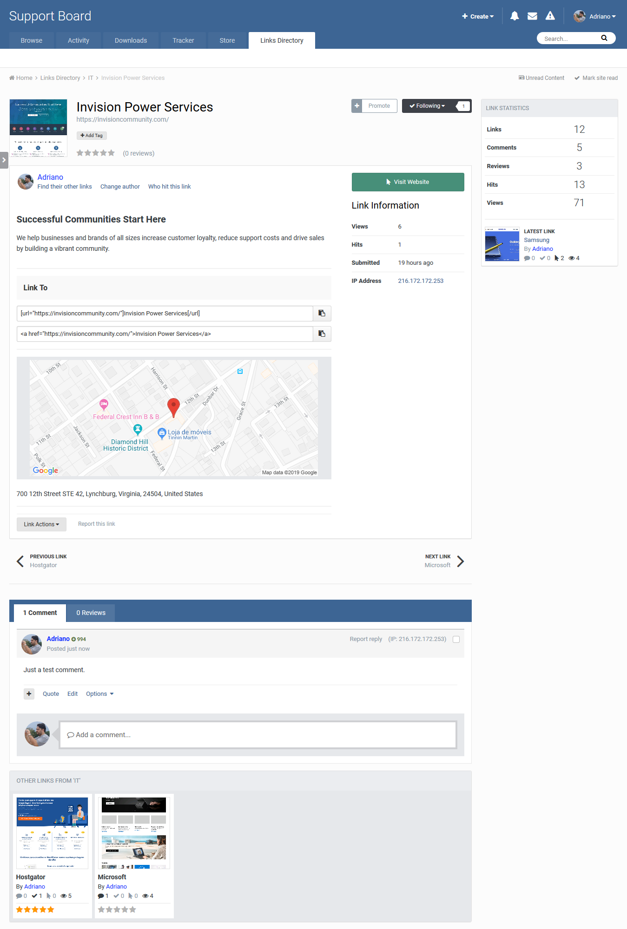627x929 pixels.
Task: Click Change author link
Action: tap(120, 187)
